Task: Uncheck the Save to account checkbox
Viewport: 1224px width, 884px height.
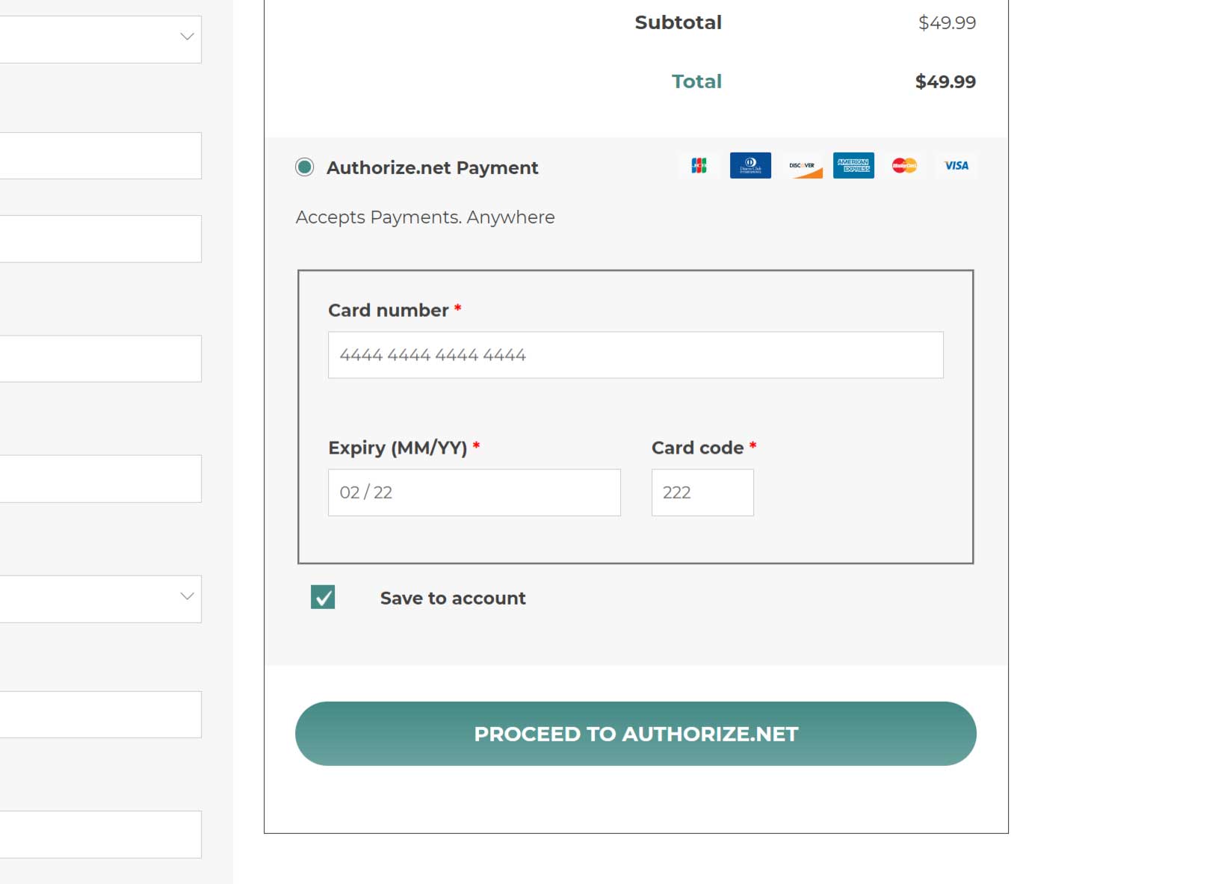Action: tap(323, 598)
